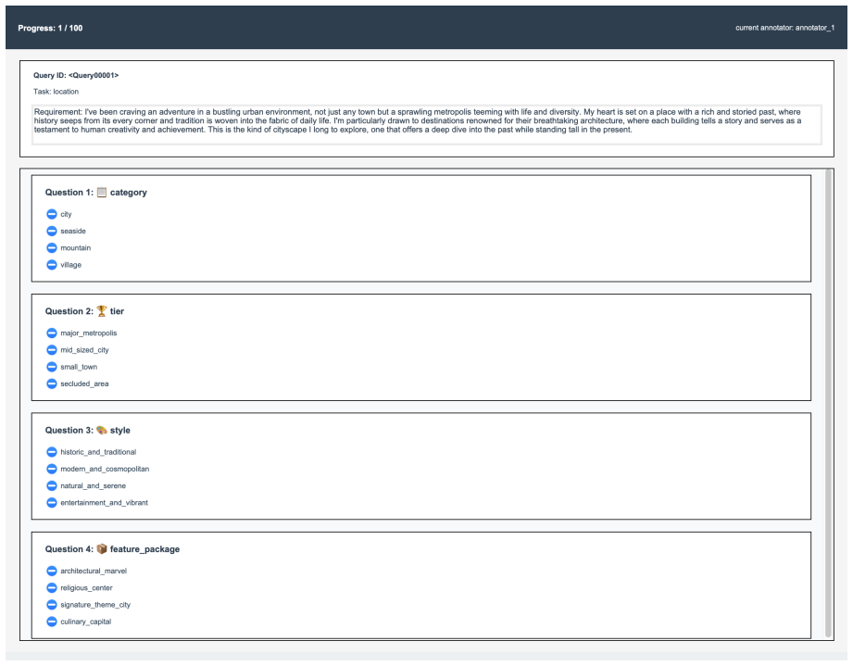Select secluded_area tier option
This screenshot has width=853, height=666.
(52, 383)
